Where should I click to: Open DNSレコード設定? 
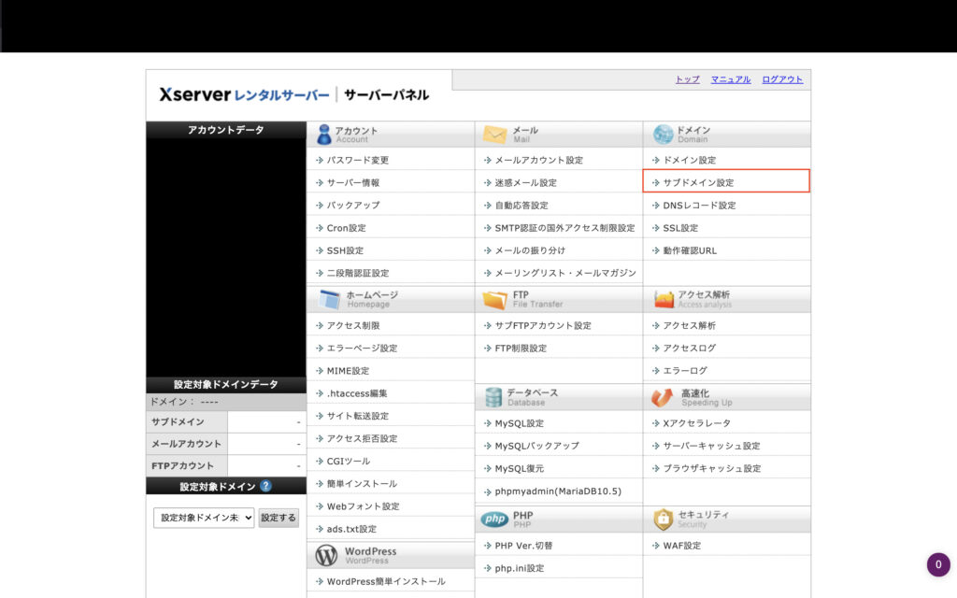pos(699,205)
